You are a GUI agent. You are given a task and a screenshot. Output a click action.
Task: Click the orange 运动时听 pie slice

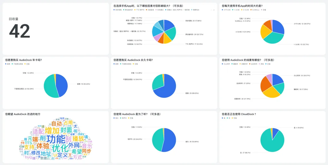coord(265,84)
